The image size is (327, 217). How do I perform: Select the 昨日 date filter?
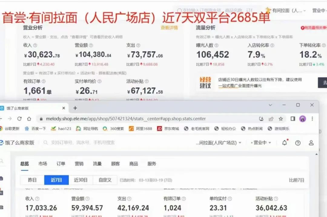[x=32, y=180]
